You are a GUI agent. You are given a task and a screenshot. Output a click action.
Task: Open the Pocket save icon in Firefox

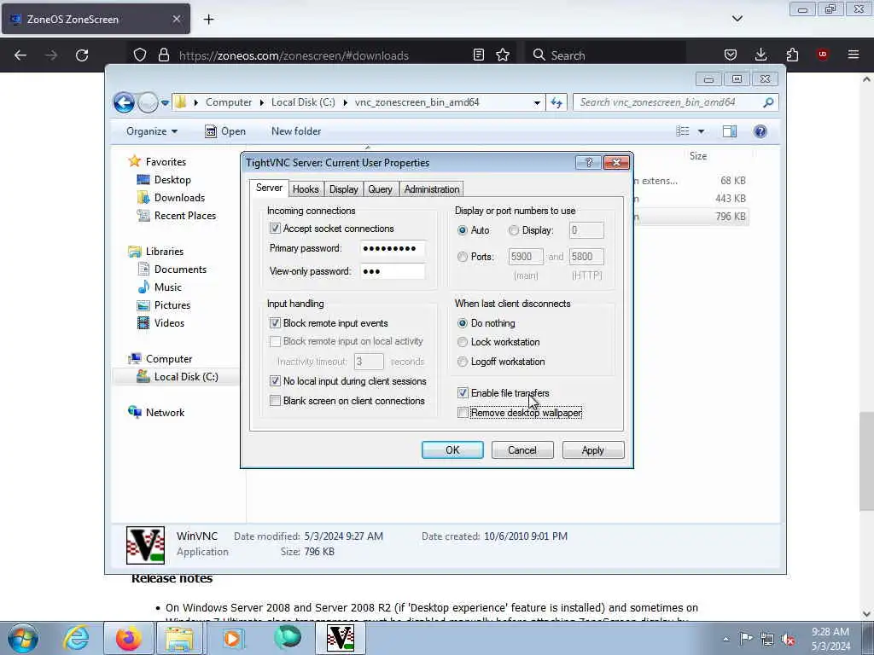pyautogui.click(x=731, y=55)
